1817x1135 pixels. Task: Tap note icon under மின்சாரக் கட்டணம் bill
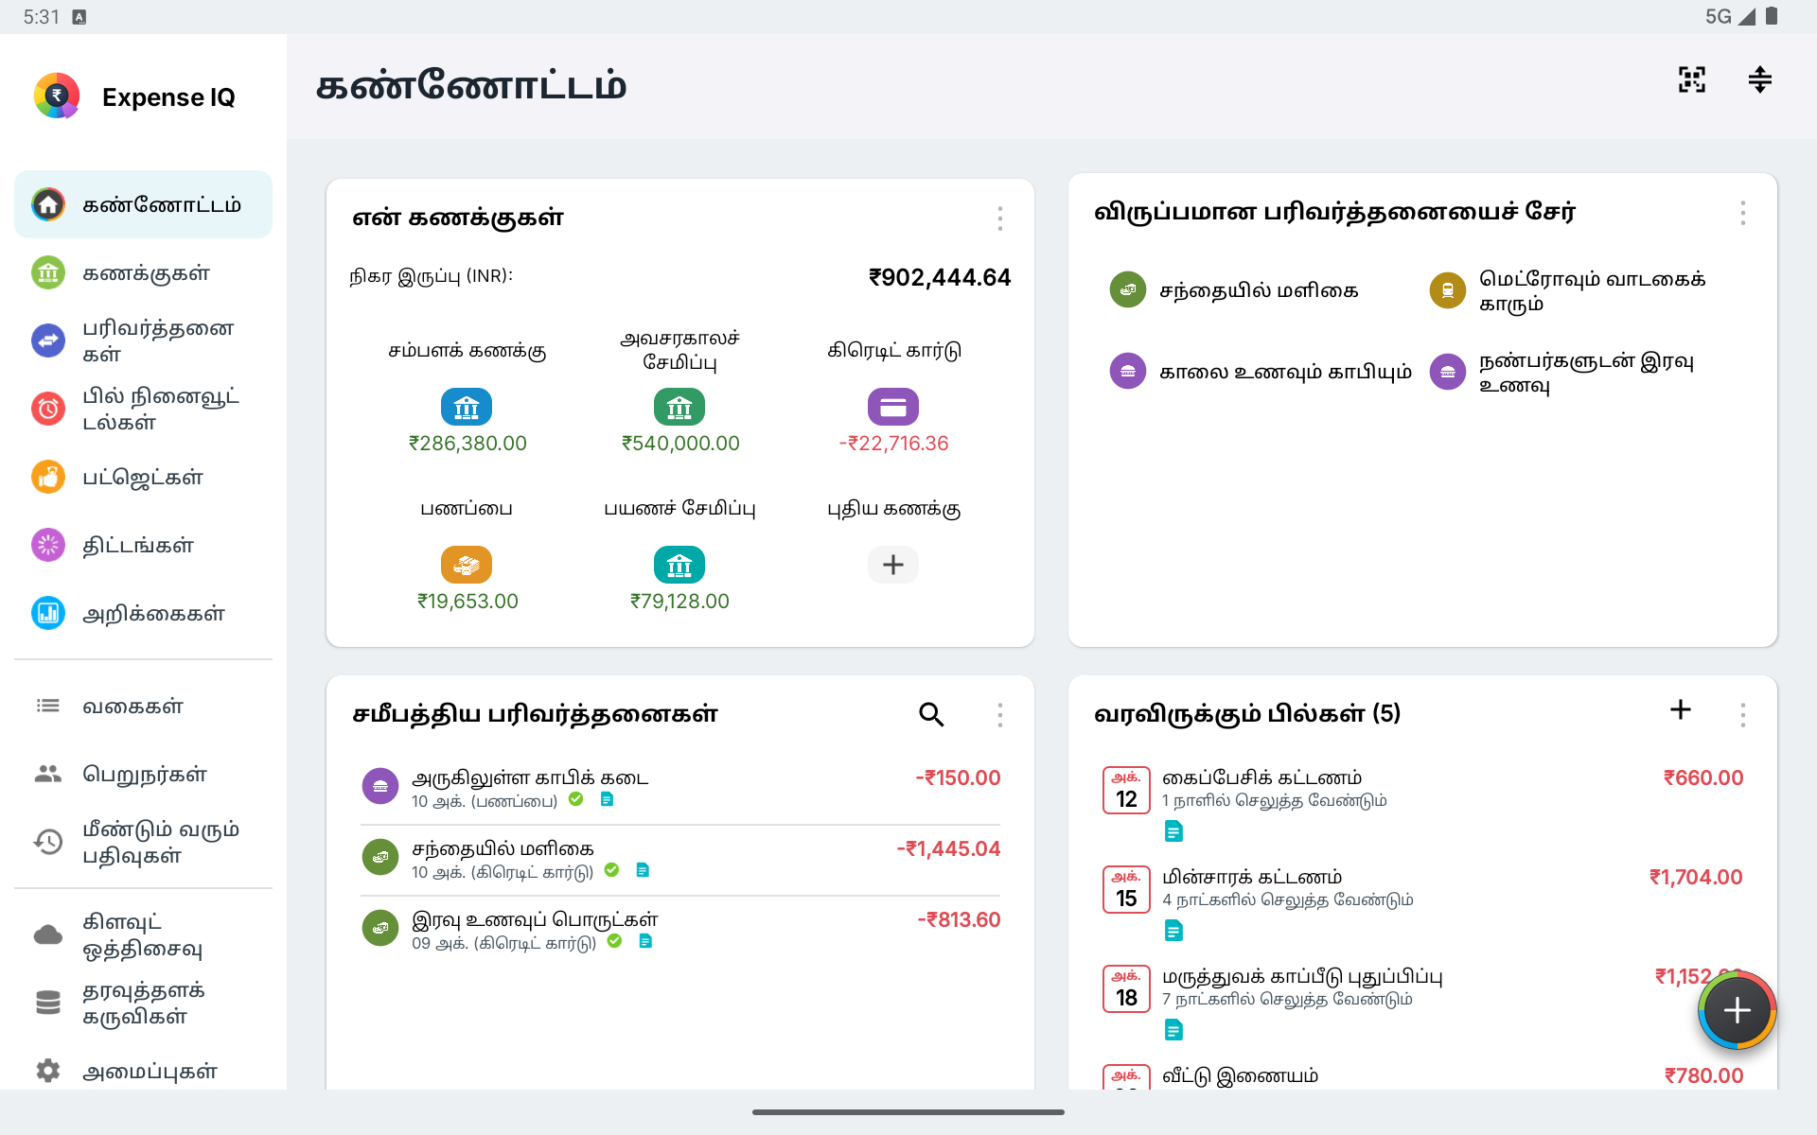tap(1173, 932)
